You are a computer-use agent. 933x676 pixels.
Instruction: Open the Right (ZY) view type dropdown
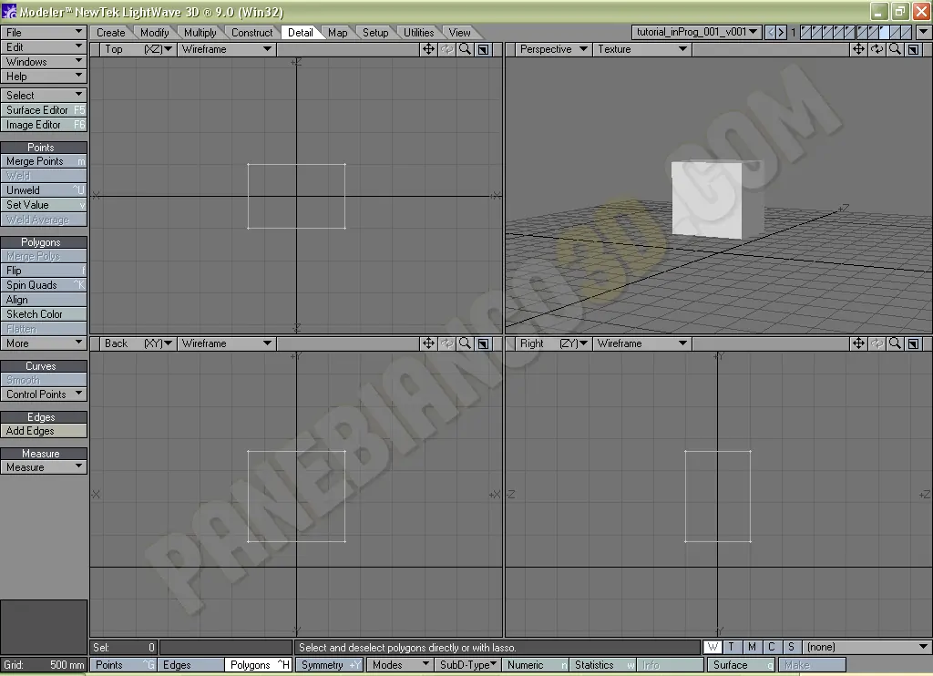click(x=553, y=343)
